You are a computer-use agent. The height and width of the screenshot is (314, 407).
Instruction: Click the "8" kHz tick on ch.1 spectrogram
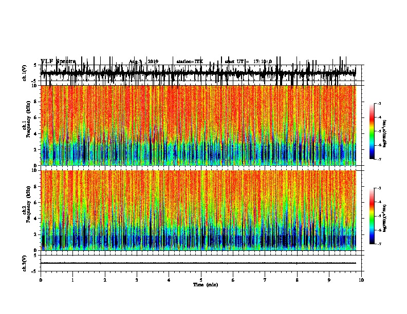[x=35, y=102]
